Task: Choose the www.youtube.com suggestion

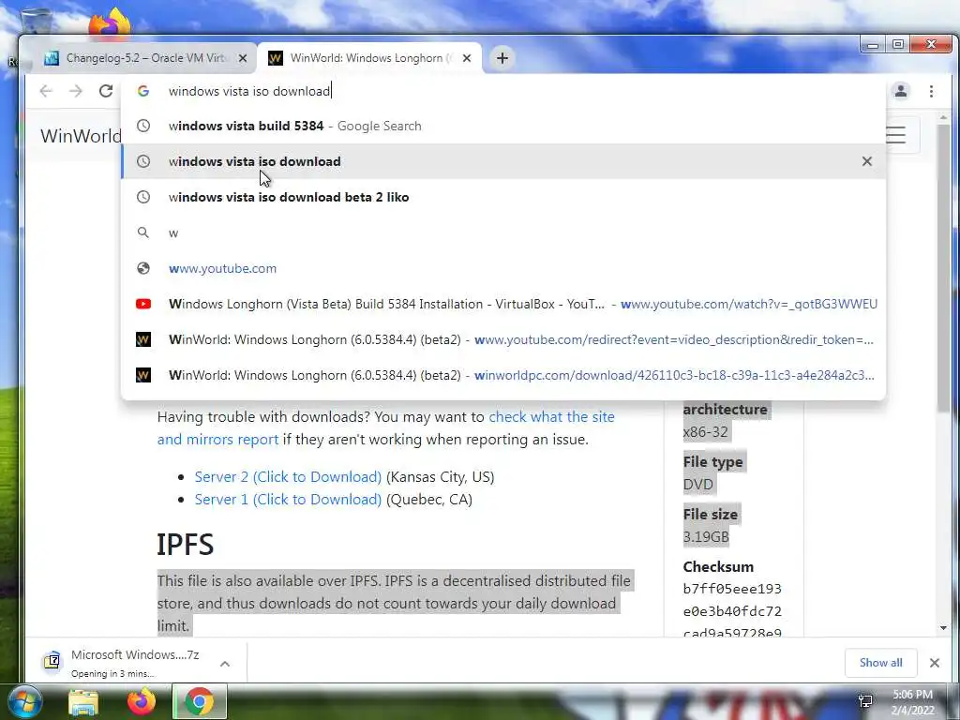Action: coord(503,268)
